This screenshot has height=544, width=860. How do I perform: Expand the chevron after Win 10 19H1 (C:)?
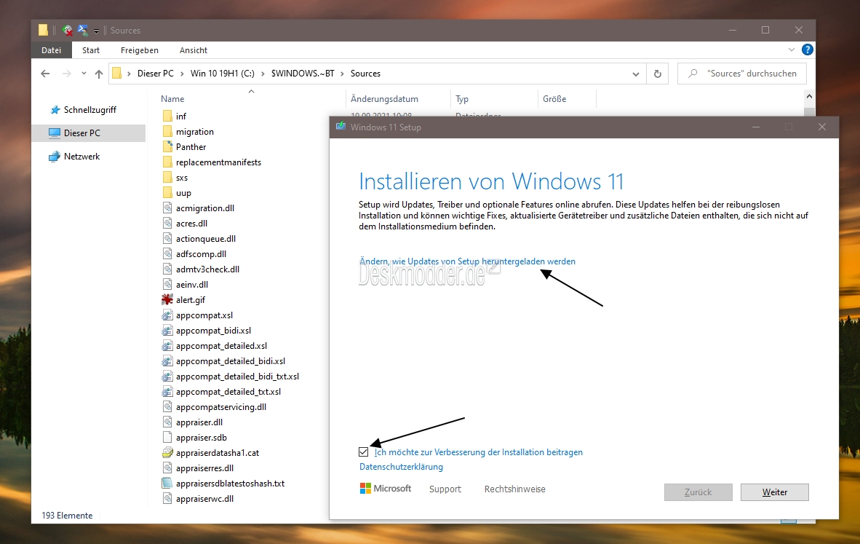click(x=263, y=74)
